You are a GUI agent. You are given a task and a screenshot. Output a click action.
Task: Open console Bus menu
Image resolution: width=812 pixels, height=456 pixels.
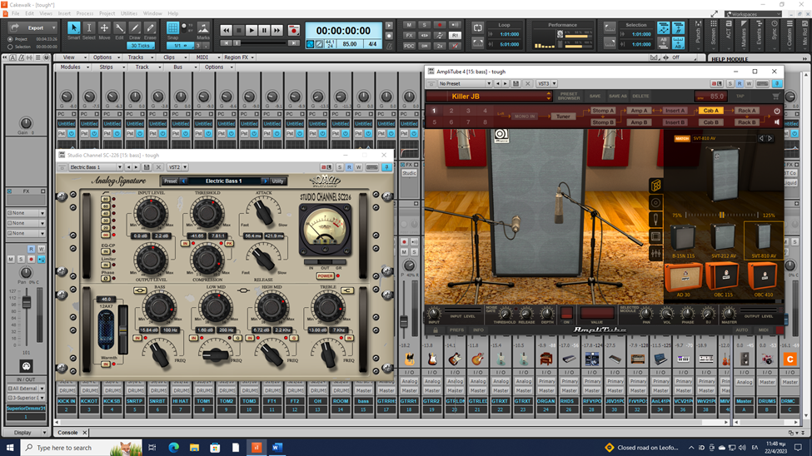tap(184, 67)
